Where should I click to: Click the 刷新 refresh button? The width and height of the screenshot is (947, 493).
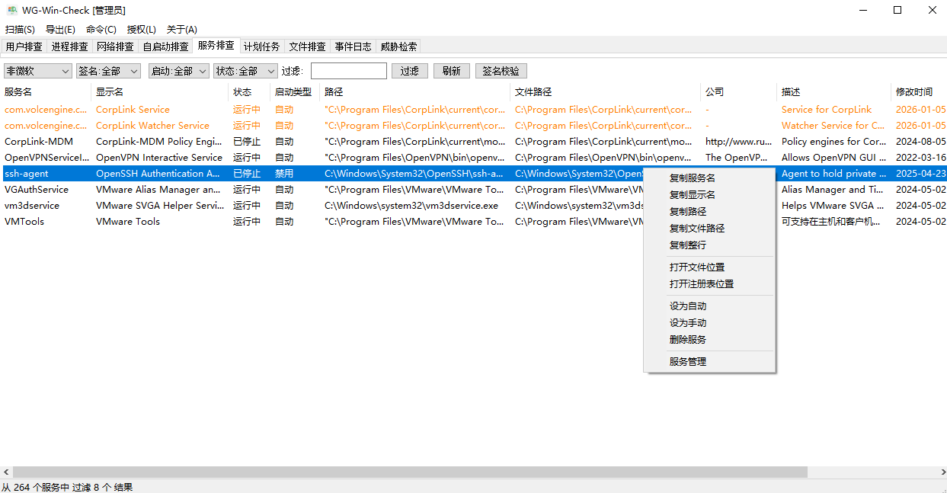pos(451,71)
